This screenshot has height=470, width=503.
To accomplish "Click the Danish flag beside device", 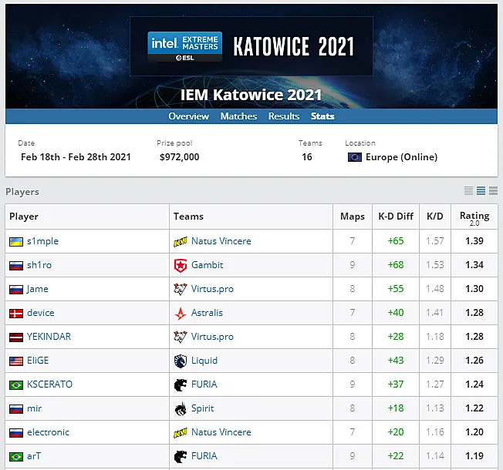I will (16, 314).
